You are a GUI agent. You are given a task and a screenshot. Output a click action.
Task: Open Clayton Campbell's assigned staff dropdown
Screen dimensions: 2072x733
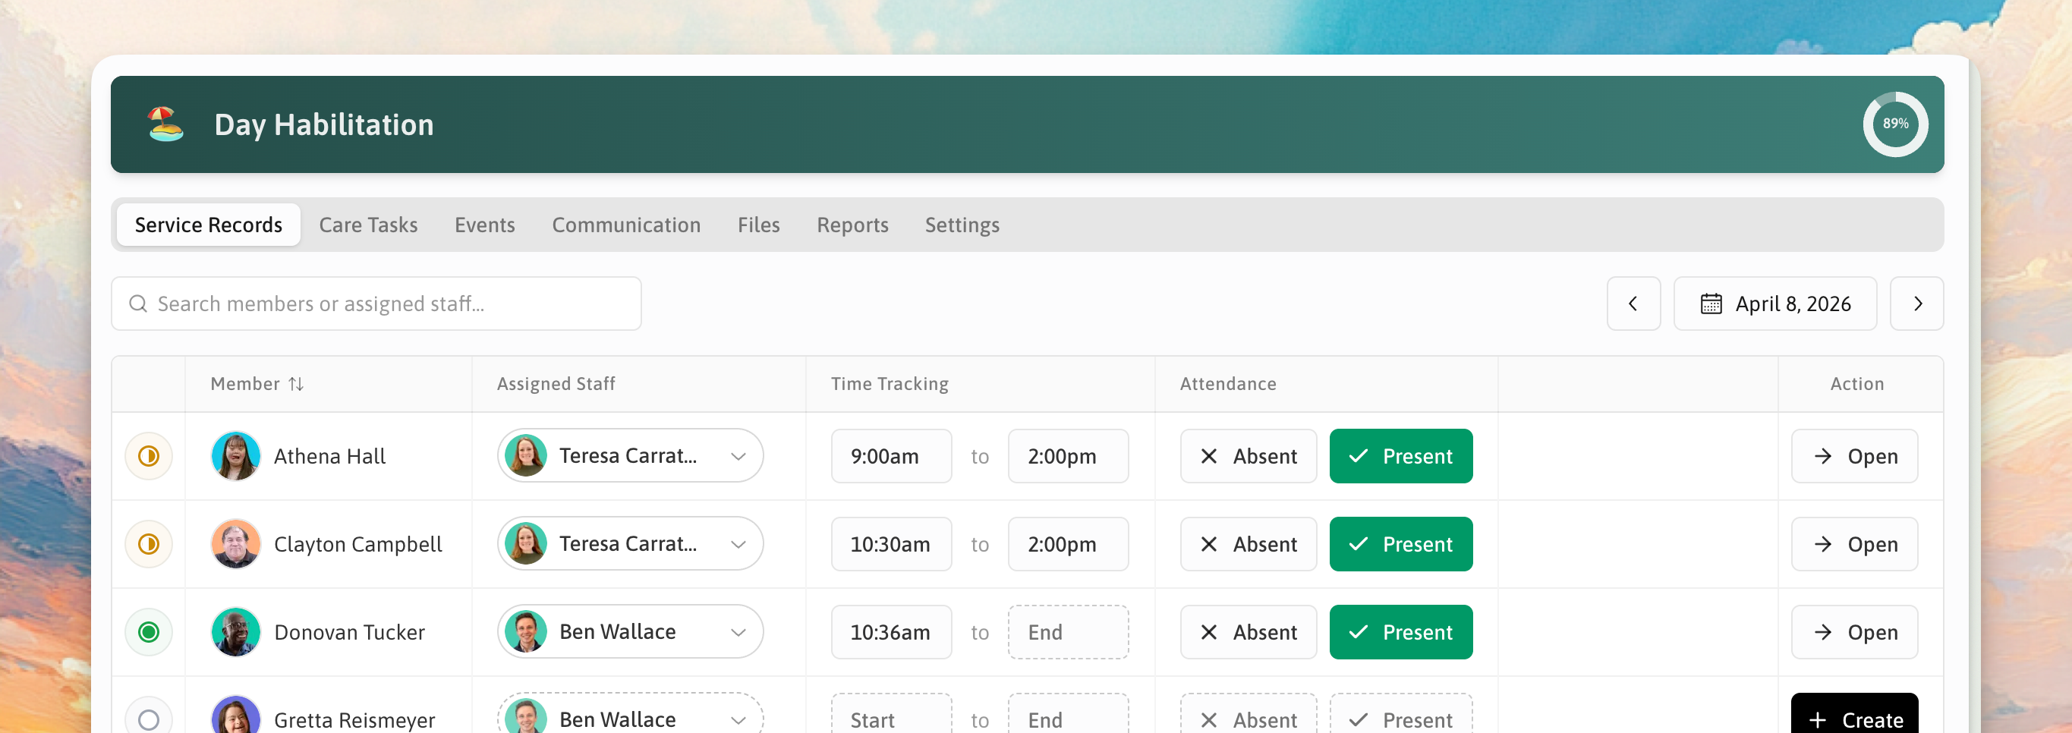[x=631, y=544]
